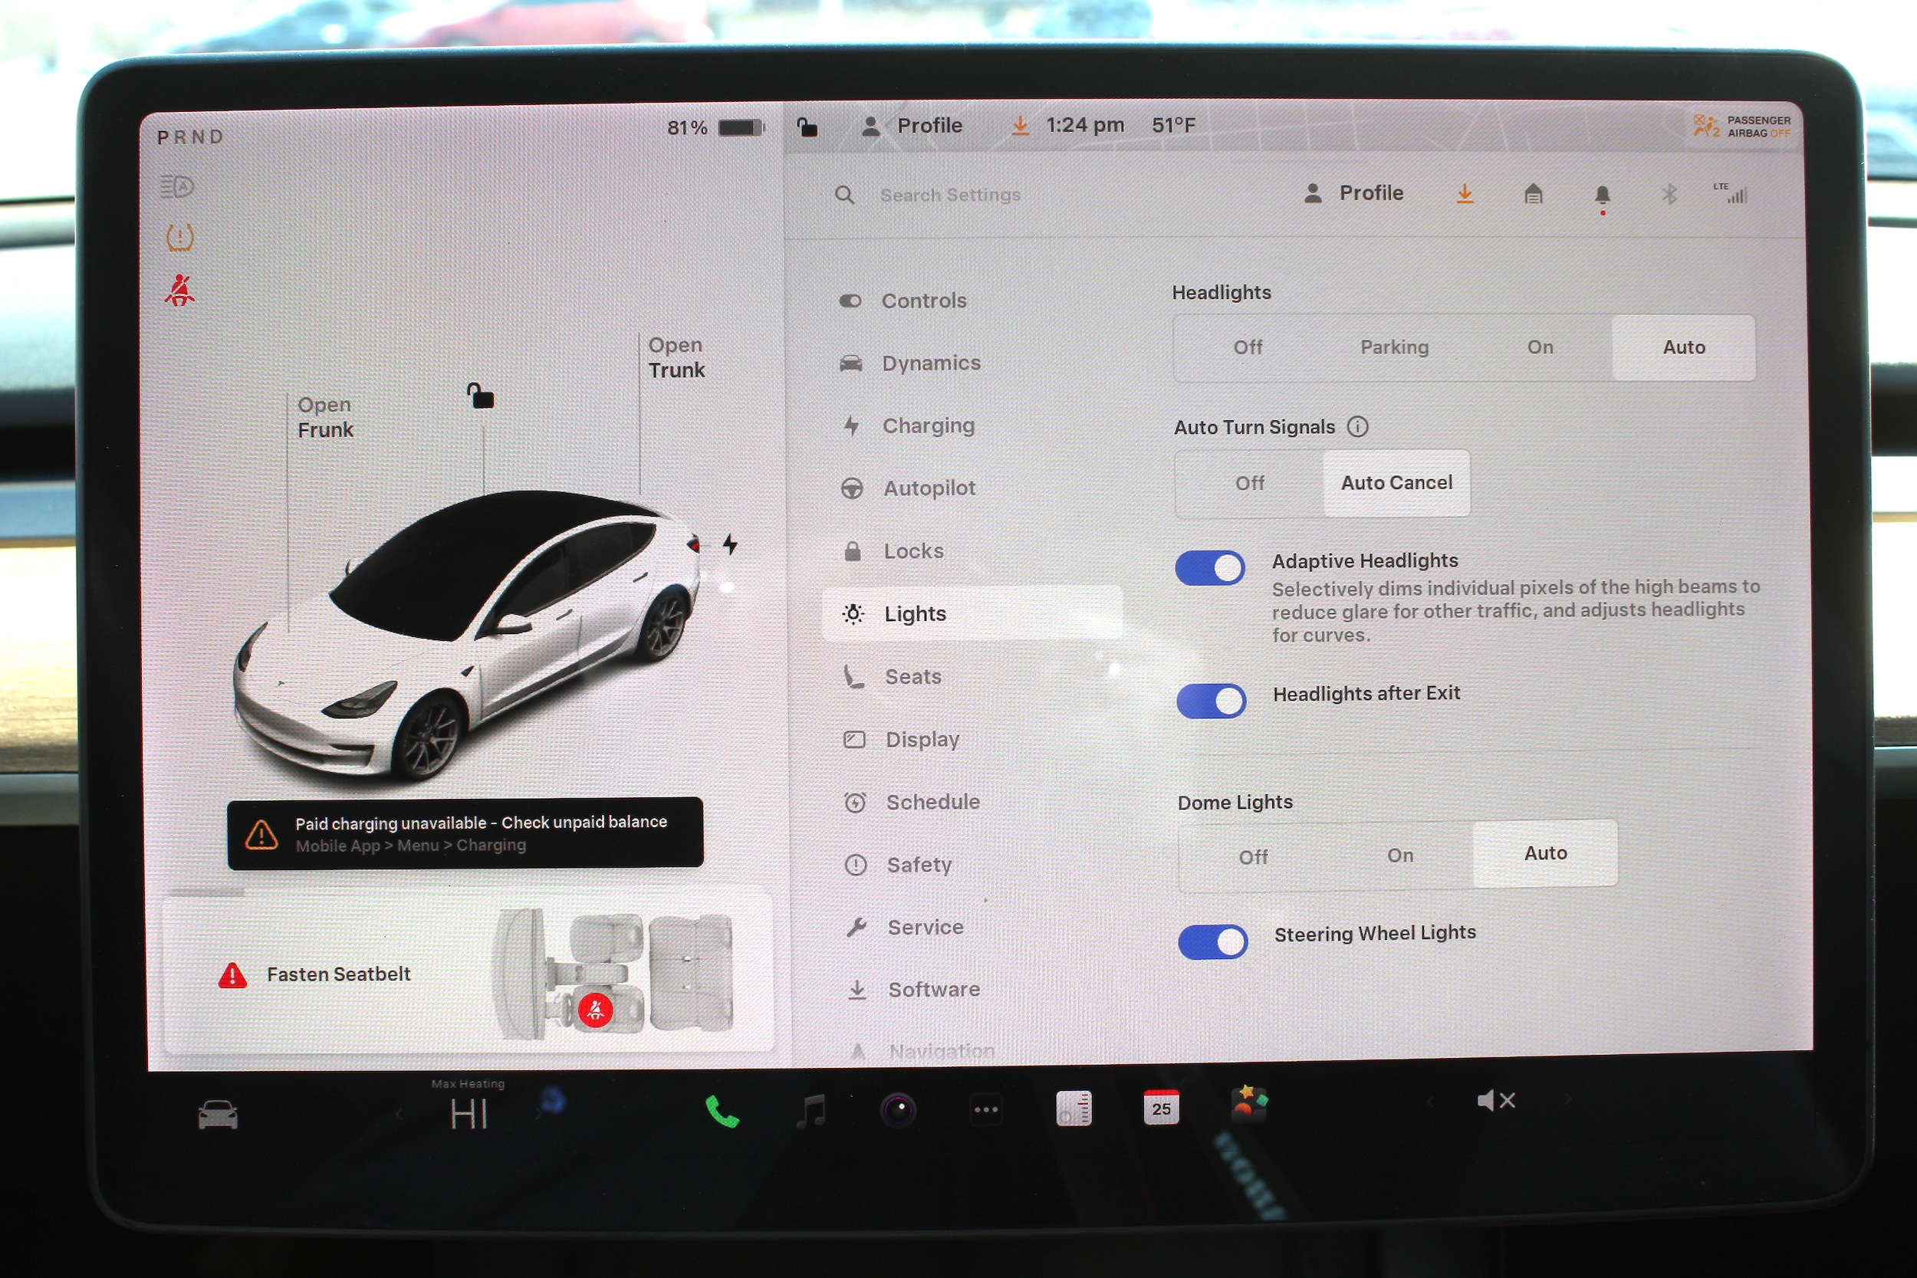1917x1278 pixels.
Task: Tap the car controls icon in the dock
Action: pos(218,1115)
